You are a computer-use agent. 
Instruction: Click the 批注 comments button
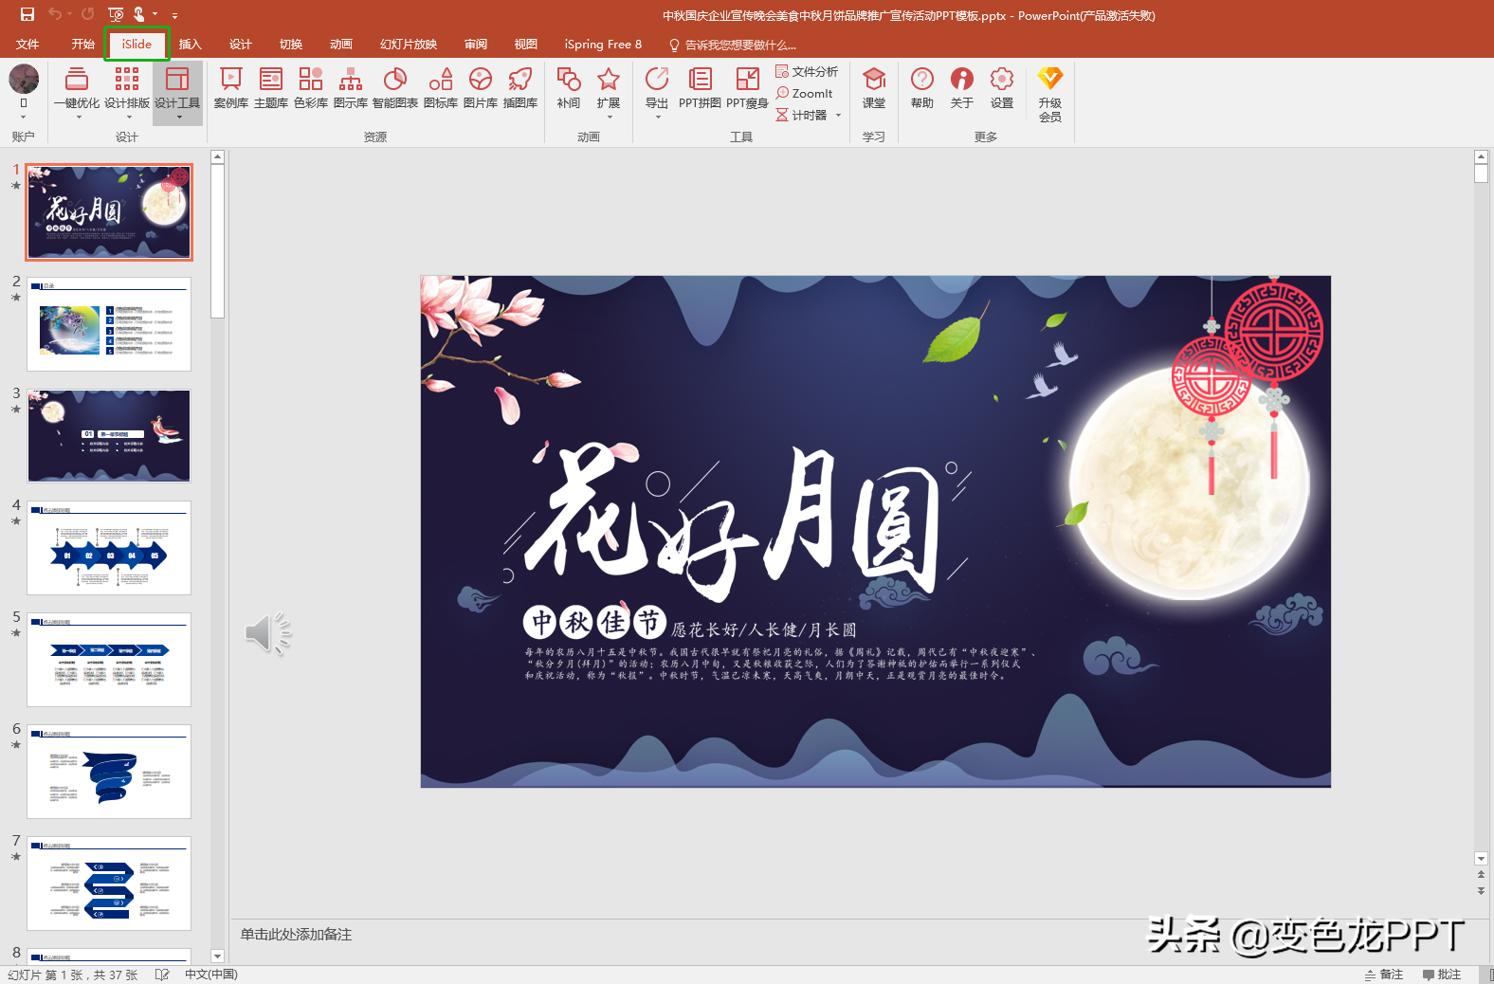1442,975
